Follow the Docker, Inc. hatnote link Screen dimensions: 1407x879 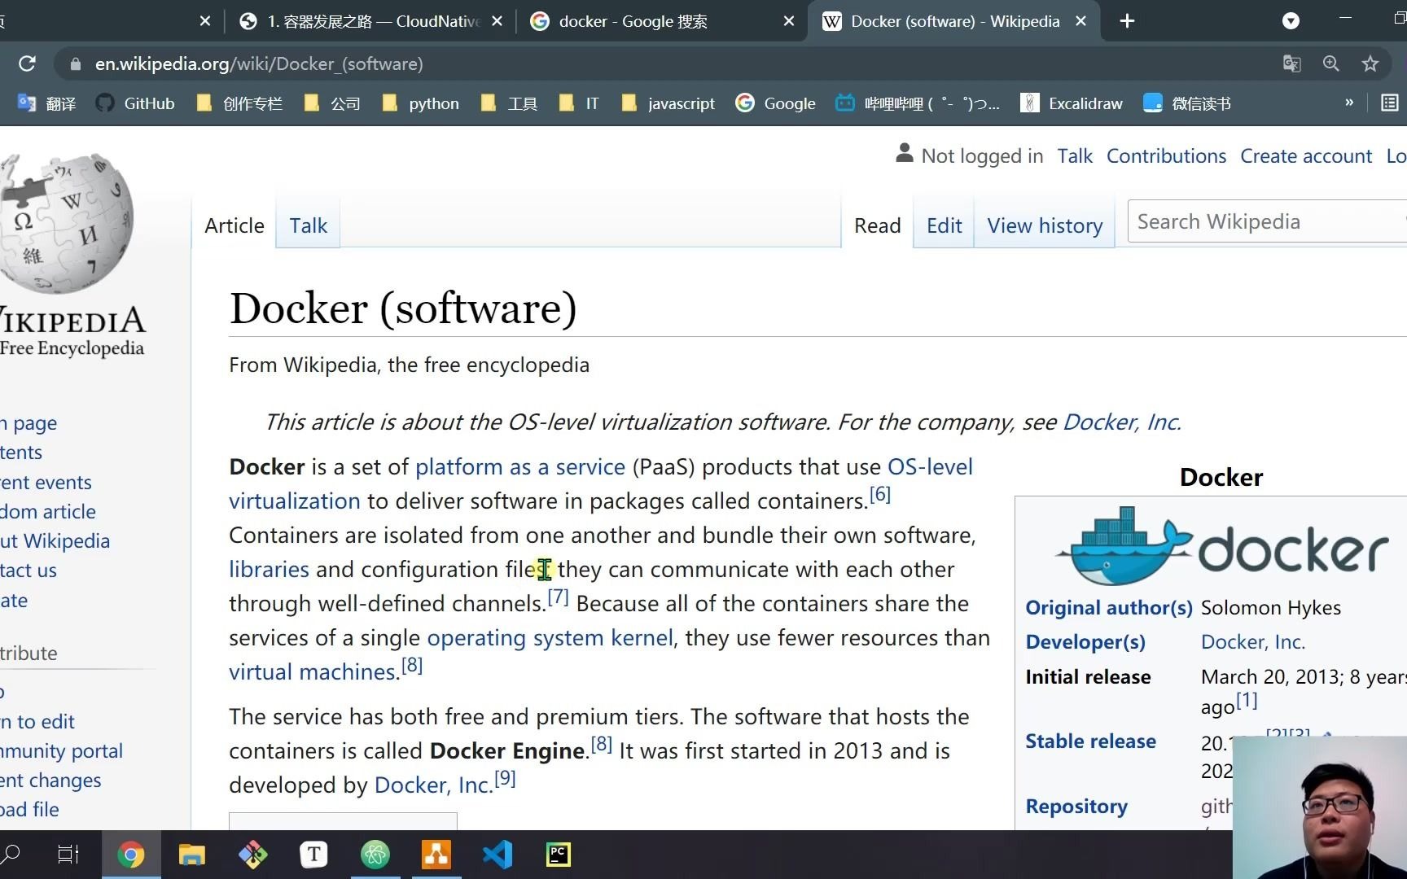(x=1122, y=422)
